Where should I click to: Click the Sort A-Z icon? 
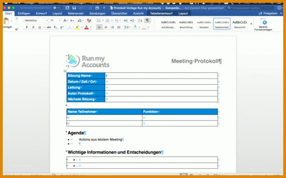pos(140,21)
